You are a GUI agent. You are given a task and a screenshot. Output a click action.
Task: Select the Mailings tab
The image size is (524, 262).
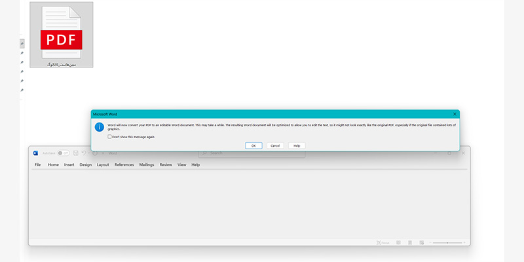pyautogui.click(x=147, y=165)
